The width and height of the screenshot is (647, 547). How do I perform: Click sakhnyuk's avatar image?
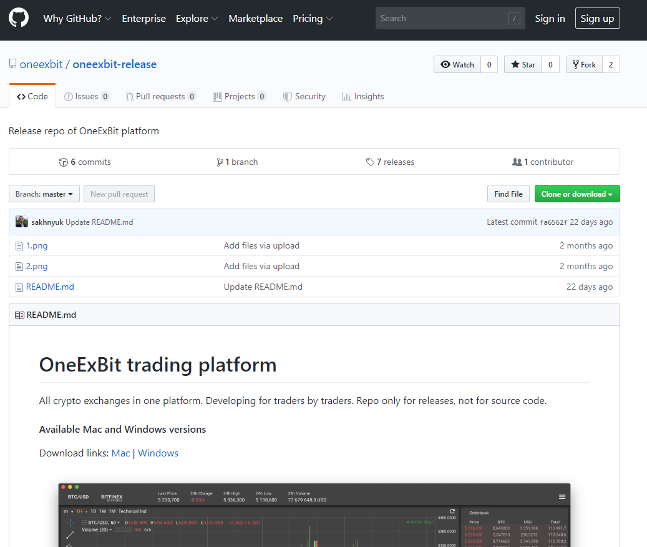tap(22, 221)
